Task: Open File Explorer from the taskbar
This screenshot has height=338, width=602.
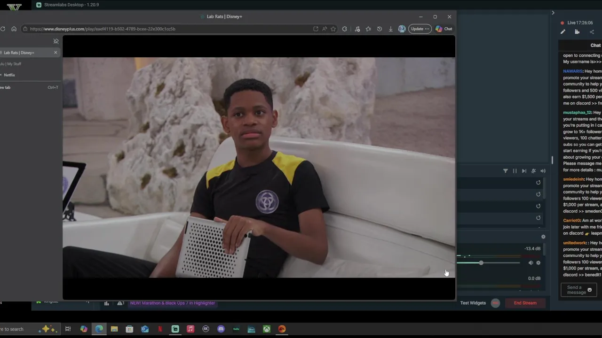Action: point(114,329)
